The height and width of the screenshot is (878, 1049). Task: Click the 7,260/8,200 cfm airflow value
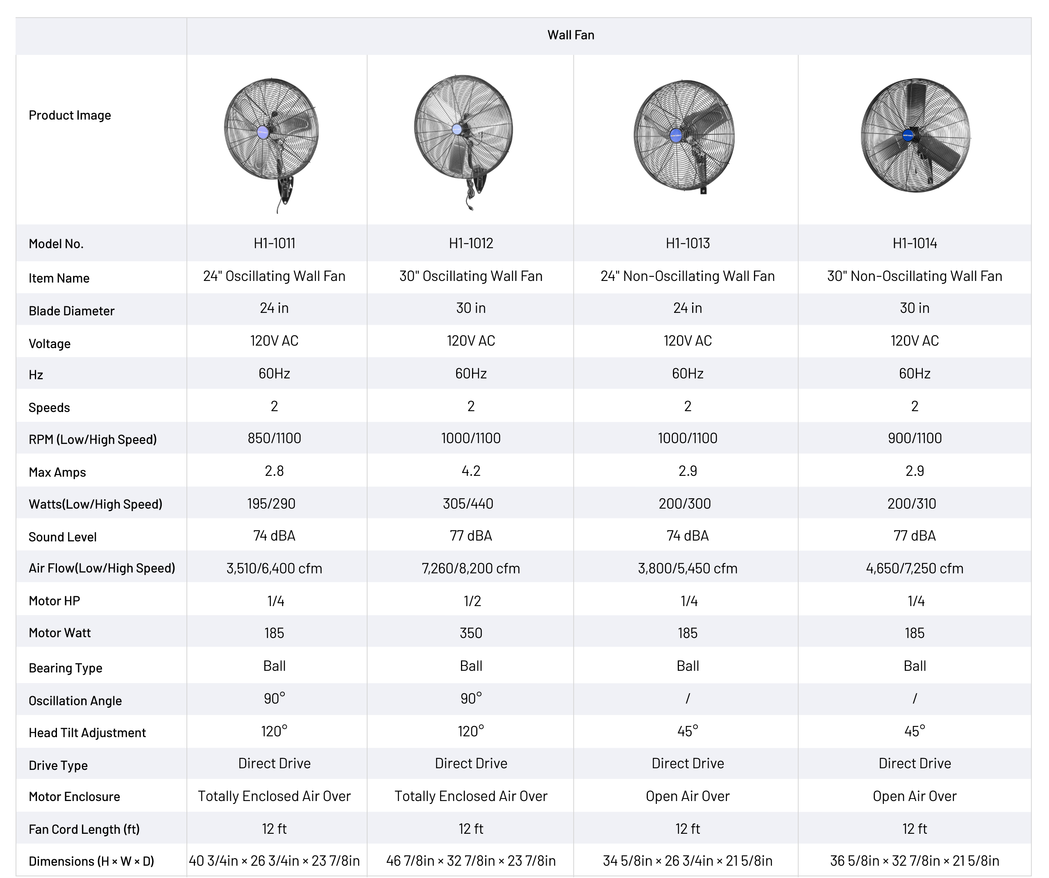[x=470, y=568]
